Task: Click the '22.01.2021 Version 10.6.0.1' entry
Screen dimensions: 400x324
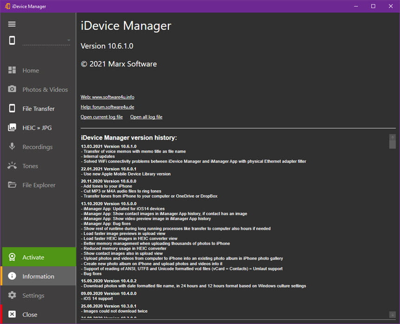Action: 109,169
